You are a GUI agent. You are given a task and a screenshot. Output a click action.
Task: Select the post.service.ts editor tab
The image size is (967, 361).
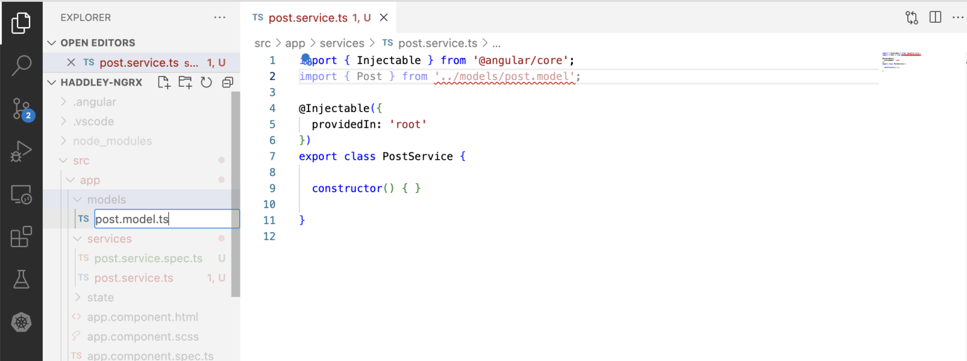point(308,18)
